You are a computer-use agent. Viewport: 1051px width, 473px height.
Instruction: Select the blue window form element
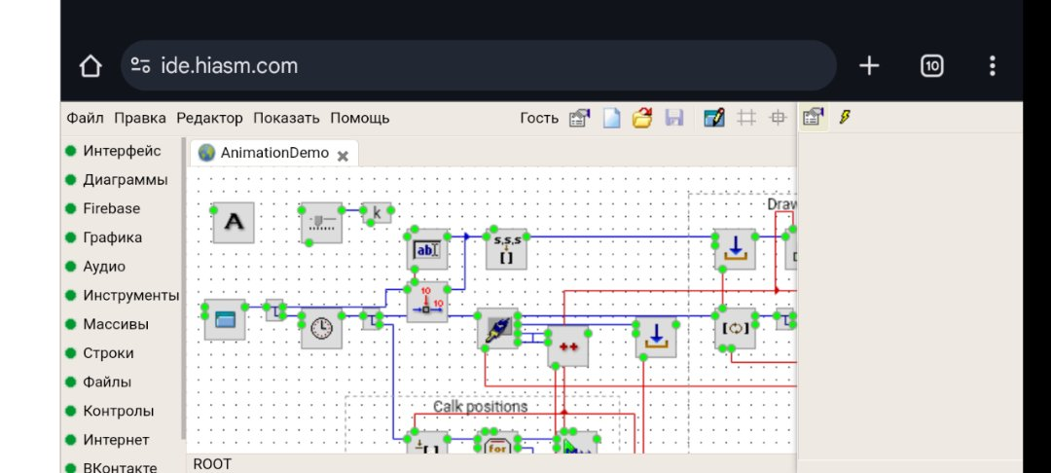click(225, 319)
